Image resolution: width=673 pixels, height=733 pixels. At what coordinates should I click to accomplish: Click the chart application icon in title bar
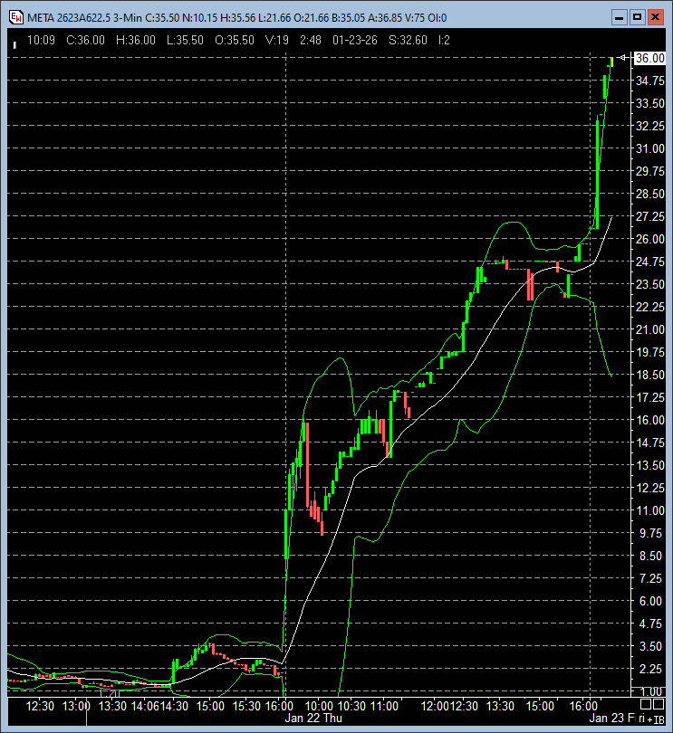(x=15, y=16)
